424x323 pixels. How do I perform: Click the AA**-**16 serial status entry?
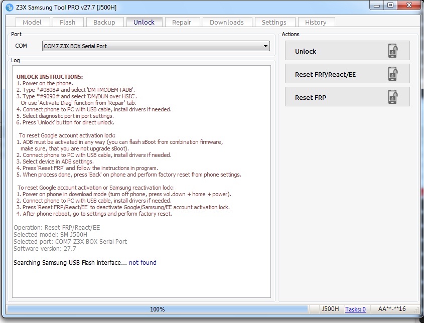coord(392,309)
